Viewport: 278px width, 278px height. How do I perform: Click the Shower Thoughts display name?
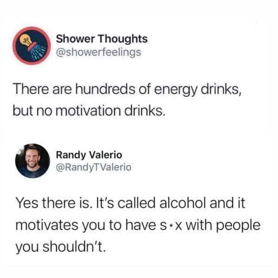(x=102, y=38)
